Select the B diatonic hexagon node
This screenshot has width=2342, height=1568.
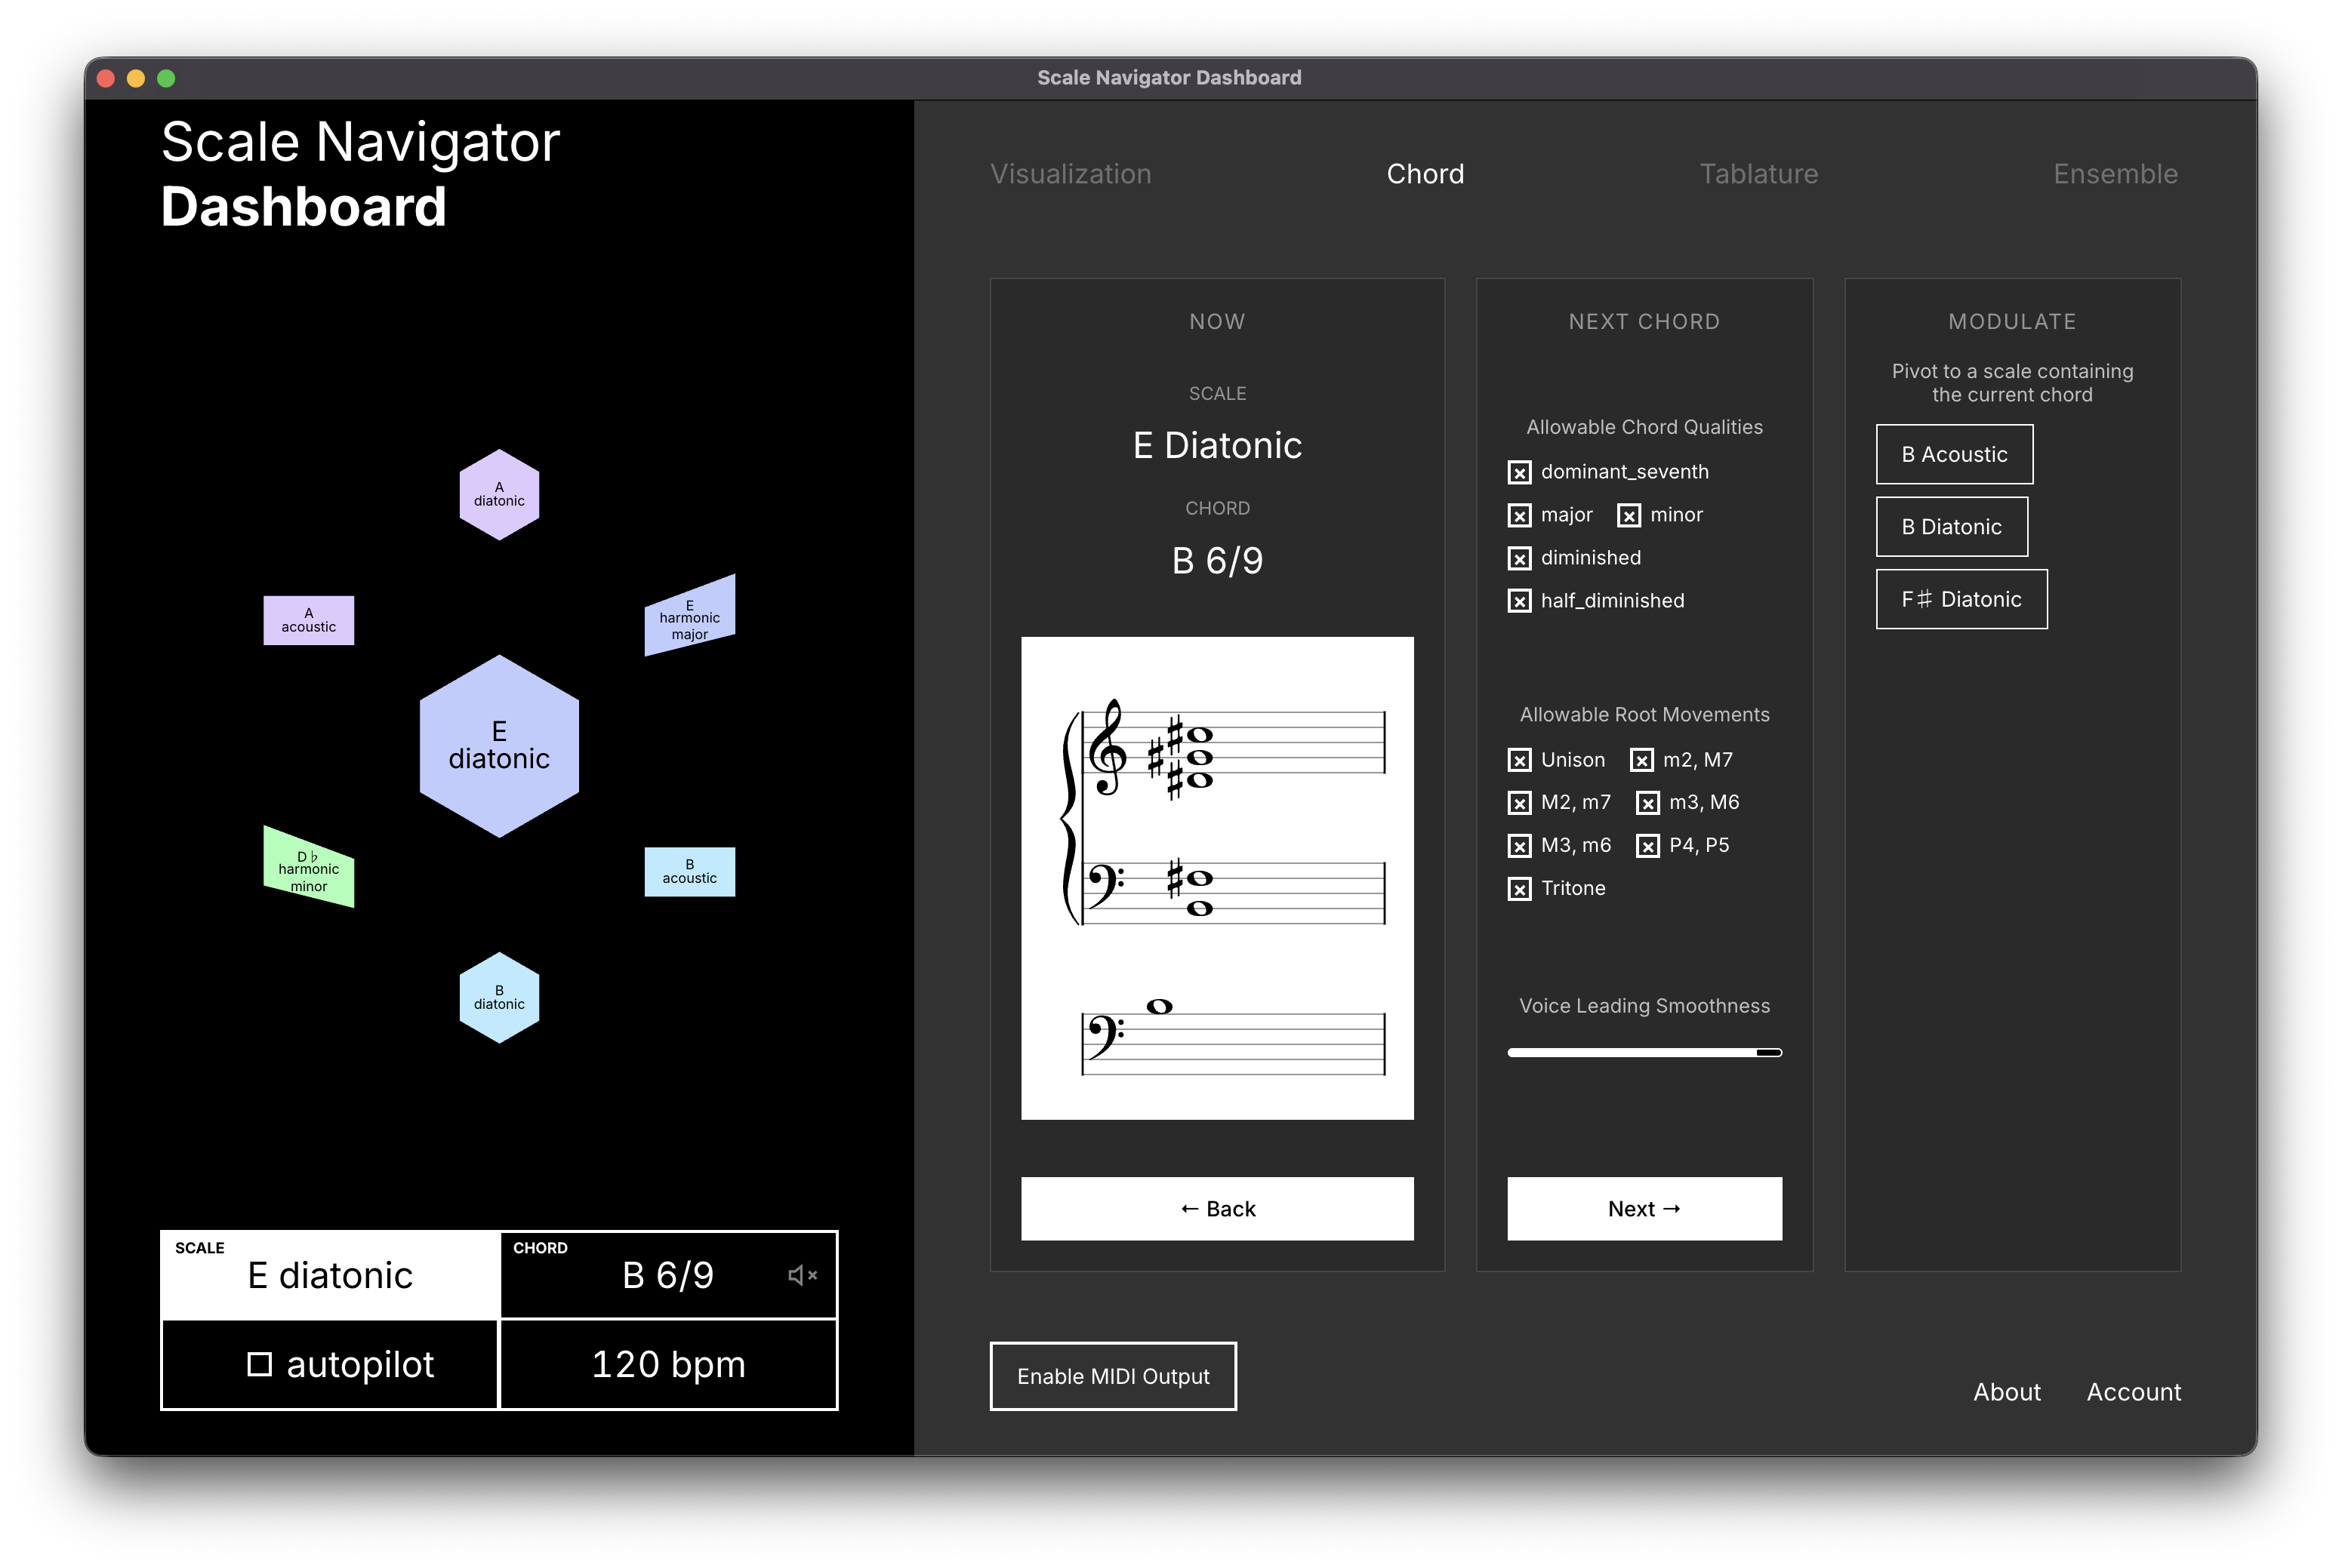(498, 996)
